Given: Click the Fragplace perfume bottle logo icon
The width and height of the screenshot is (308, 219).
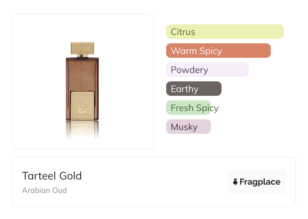Looking at the screenshot, I should [x=235, y=182].
